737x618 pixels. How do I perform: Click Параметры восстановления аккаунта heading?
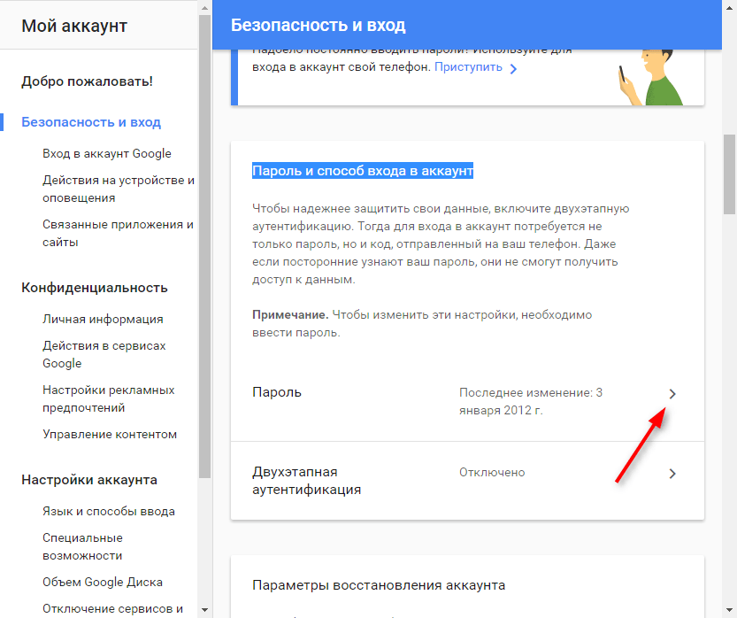click(x=379, y=585)
